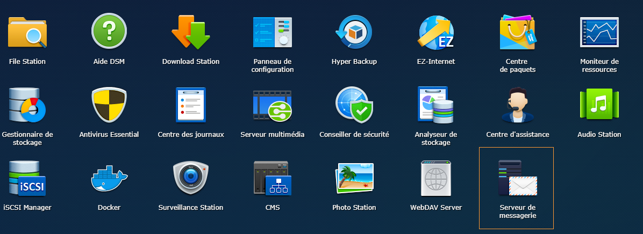Click the 'Audio Station' text label
The image size is (643, 234).
point(599,135)
